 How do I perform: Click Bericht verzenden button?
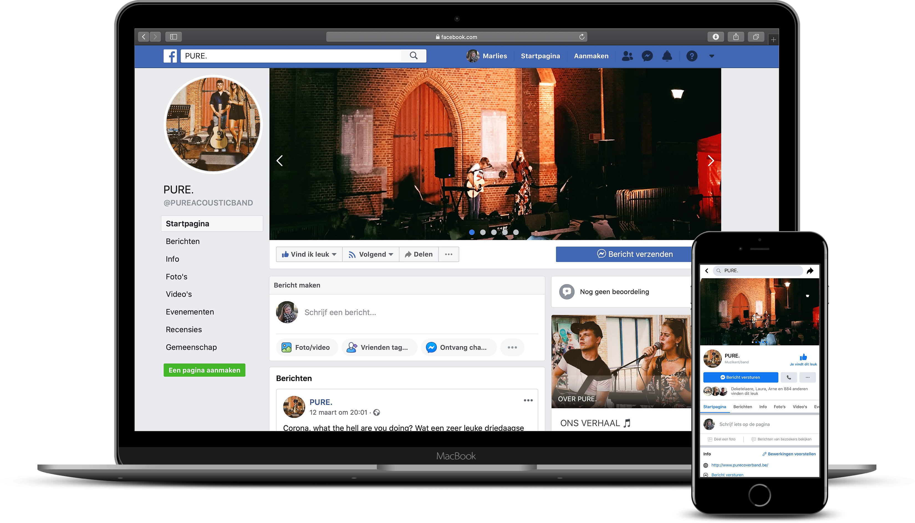click(x=624, y=254)
